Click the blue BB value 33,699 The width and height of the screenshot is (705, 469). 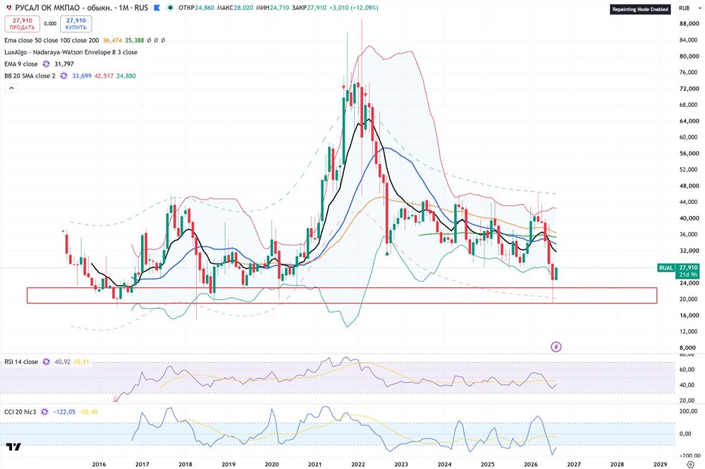[x=82, y=76]
